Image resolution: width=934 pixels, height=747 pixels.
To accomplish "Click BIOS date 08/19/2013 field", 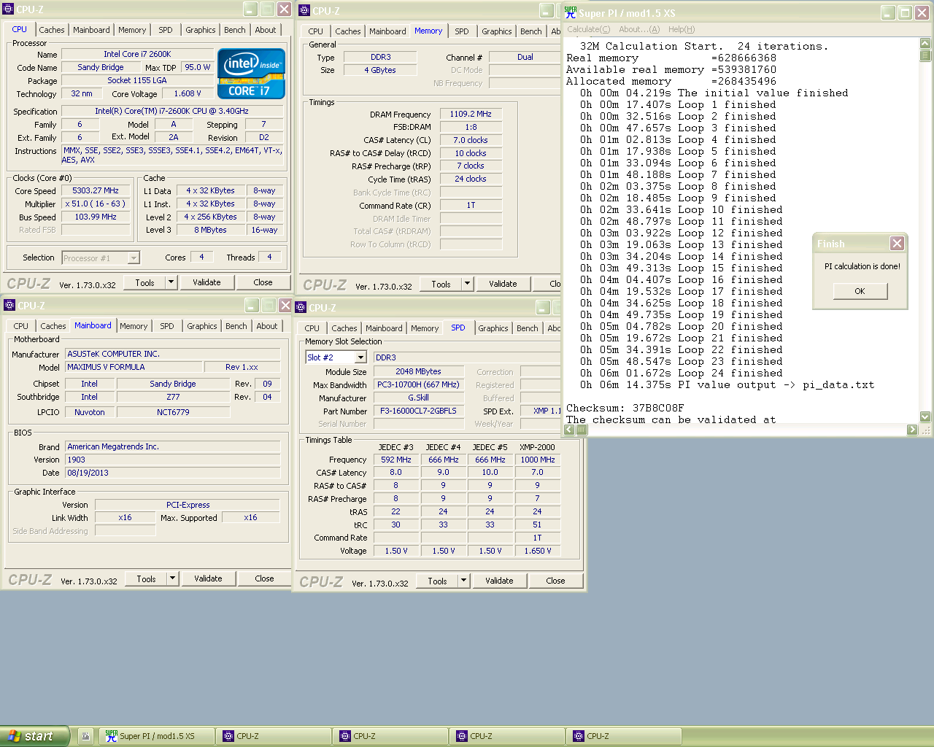I will [x=173, y=473].
